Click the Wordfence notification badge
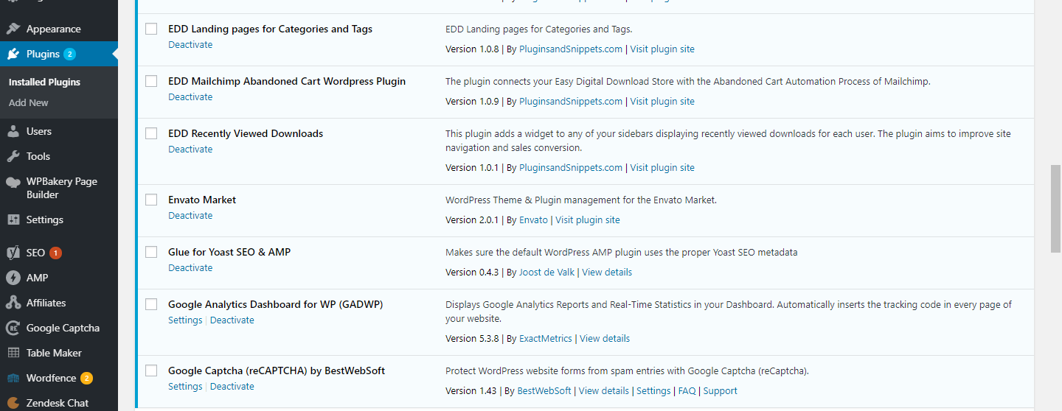This screenshot has height=411, width=1062. [x=86, y=378]
